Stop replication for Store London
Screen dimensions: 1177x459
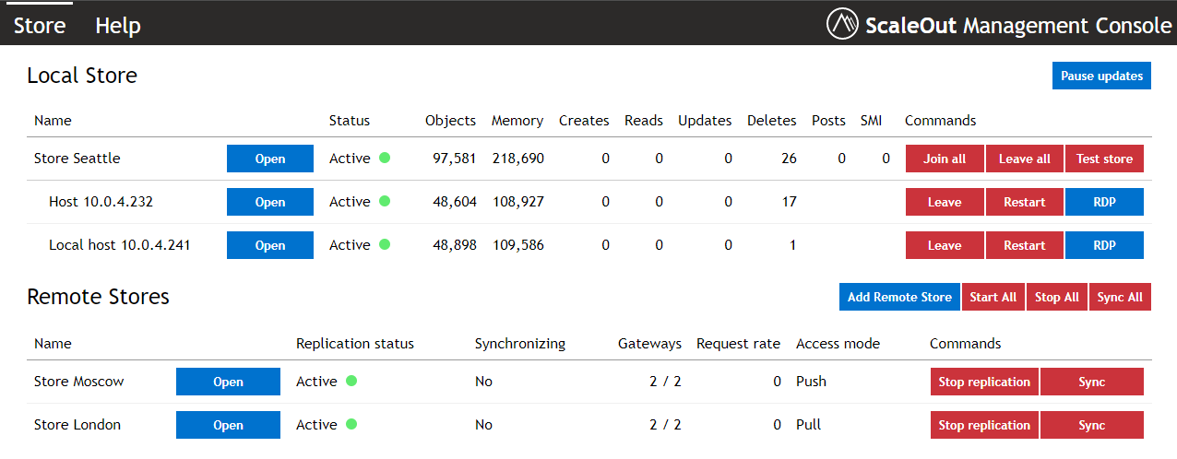point(984,425)
